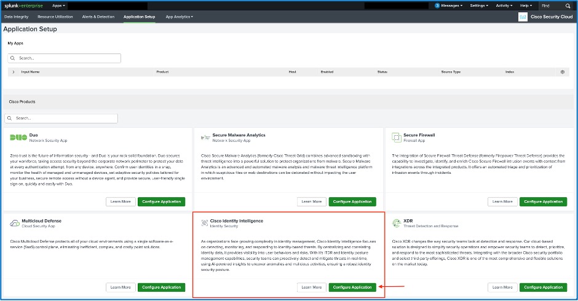Screen dimensions: 578x301
Task: Expand all rows using header chevron
Action: click(14, 72)
